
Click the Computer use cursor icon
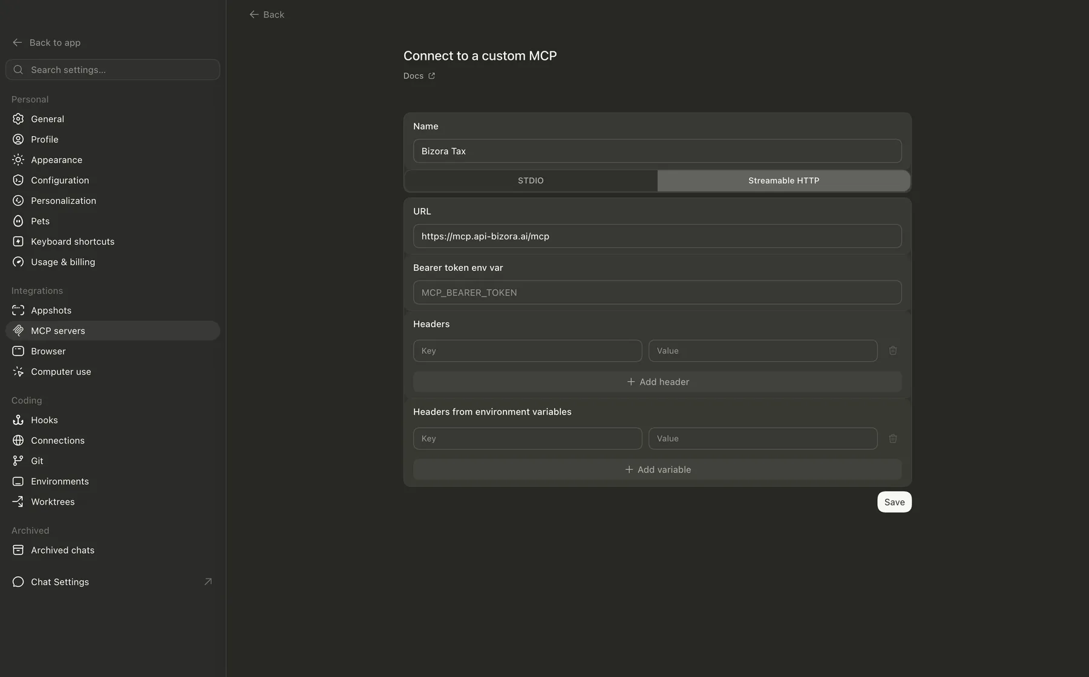(18, 372)
